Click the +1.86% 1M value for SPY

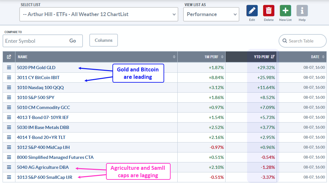coord(216,97)
